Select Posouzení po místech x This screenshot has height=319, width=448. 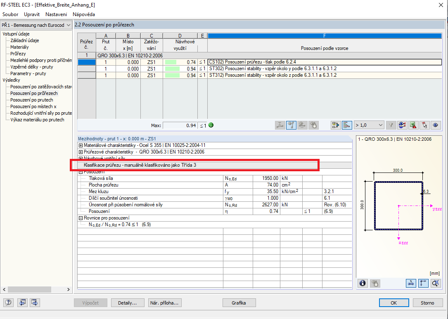click(x=33, y=106)
